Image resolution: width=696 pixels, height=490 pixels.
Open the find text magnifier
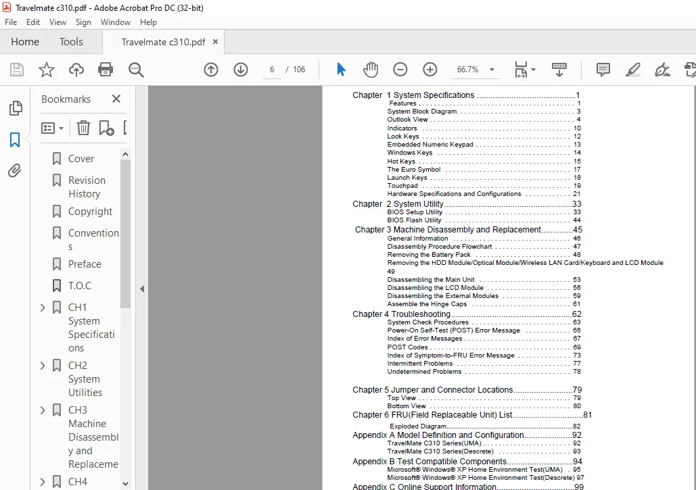pos(136,70)
